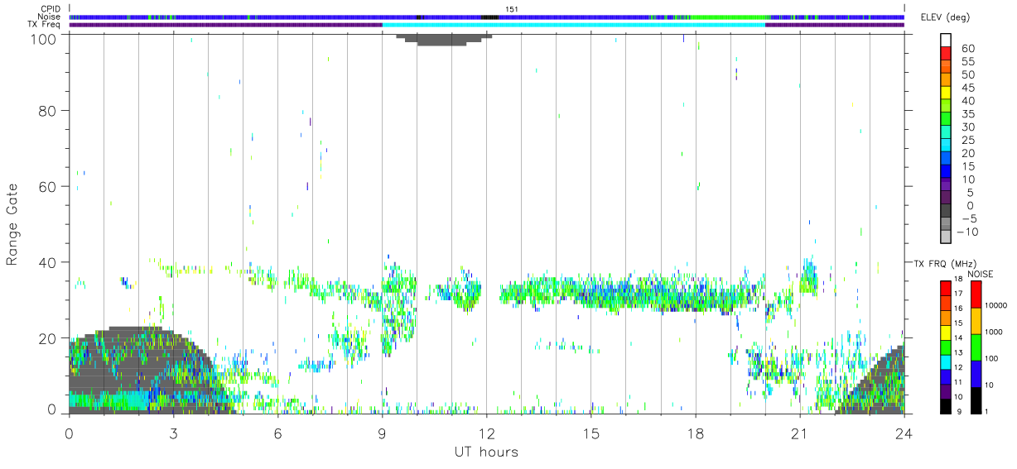The image size is (1017, 469).
Task: Click the TX Freq row label
Action: tap(45, 24)
